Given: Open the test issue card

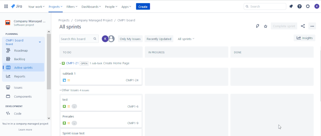Looking at the screenshot, I should [x=101, y=103].
